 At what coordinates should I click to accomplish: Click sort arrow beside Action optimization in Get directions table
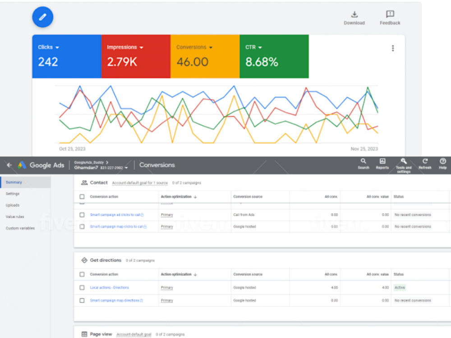coord(195,274)
